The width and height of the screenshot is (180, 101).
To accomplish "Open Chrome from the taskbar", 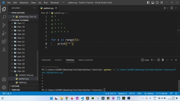I will pyautogui.click(x=67, y=98).
